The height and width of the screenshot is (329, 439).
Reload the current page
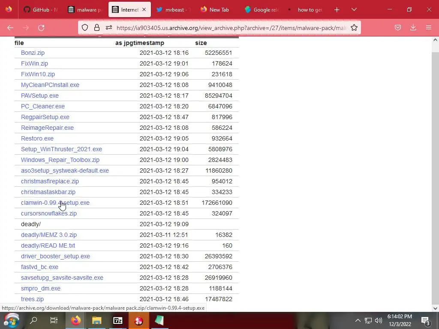[x=41, y=27]
